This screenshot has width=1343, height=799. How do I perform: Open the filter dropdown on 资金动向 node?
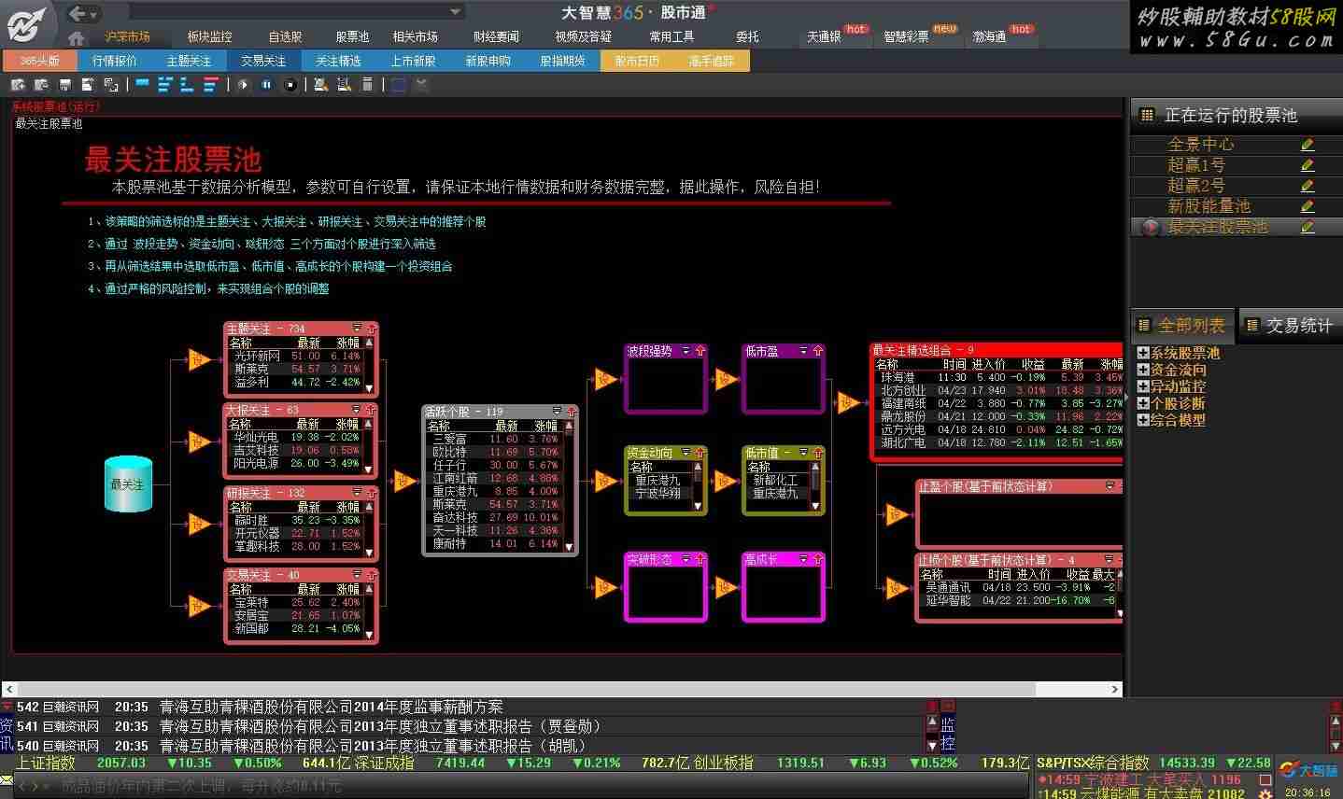pos(686,453)
